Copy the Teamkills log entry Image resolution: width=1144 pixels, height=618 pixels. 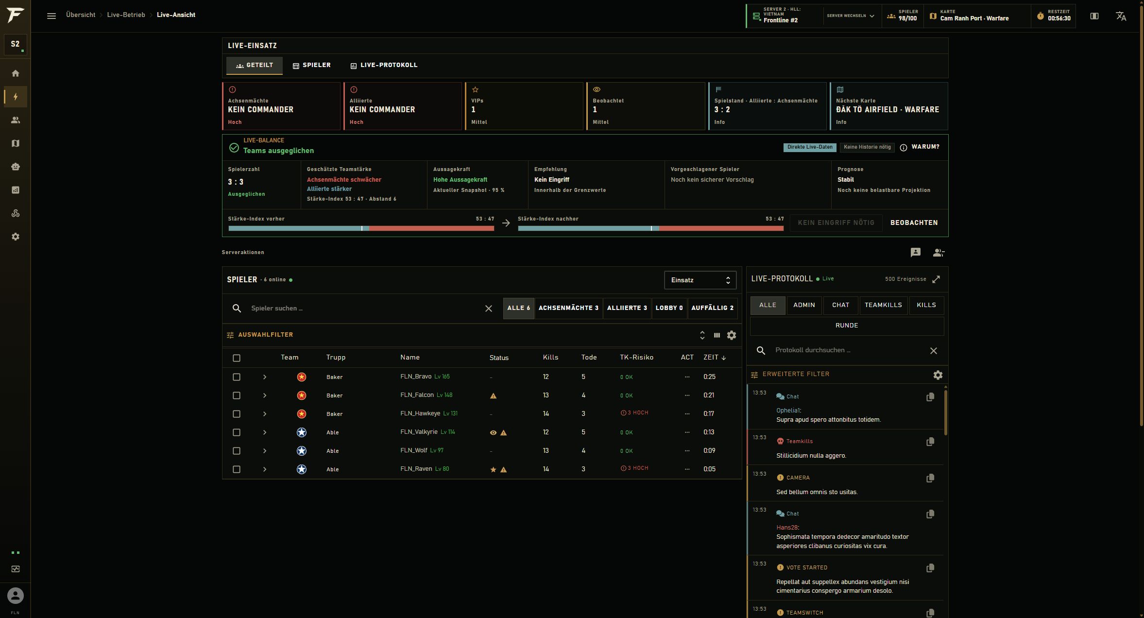(x=930, y=442)
